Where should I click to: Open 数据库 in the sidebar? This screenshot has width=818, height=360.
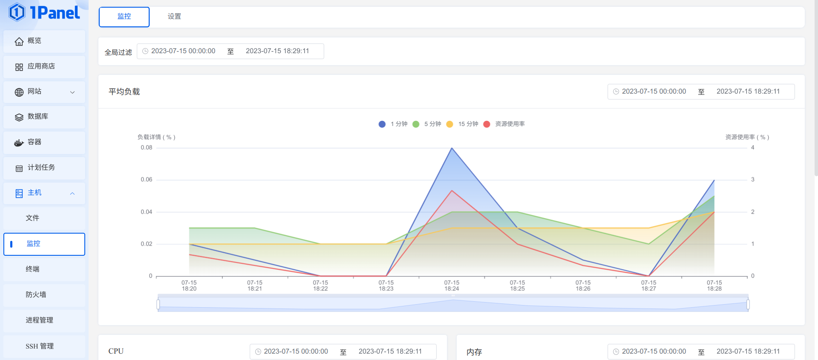tap(44, 117)
